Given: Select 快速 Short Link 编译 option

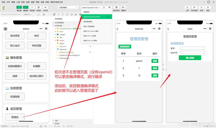Looking at the screenshot, I should (x=96, y=40).
